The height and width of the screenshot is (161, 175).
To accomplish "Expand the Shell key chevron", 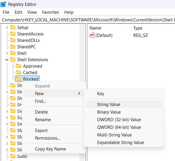I will (7, 53).
